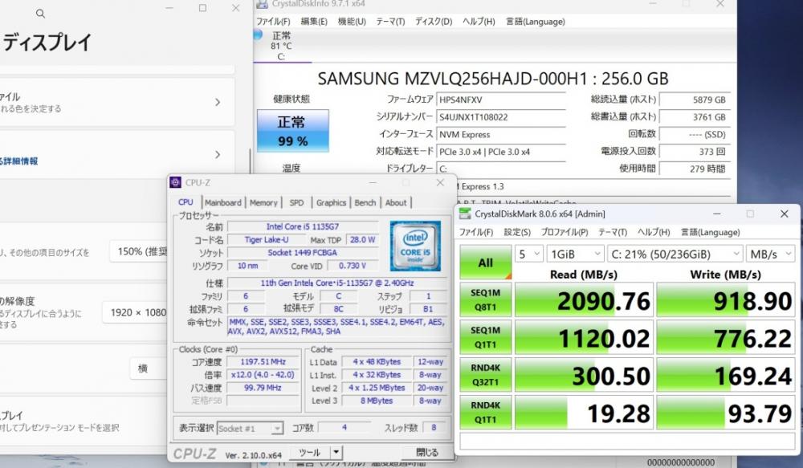
Task: Open search in the Settings window
Action: [x=40, y=14]
